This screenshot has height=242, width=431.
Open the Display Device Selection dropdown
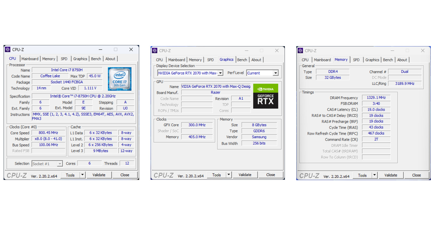[x=220, y=73]
